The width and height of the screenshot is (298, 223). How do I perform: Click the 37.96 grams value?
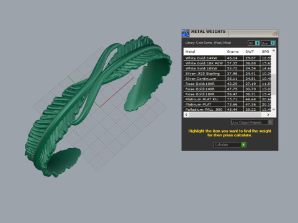tap(232, 74)
